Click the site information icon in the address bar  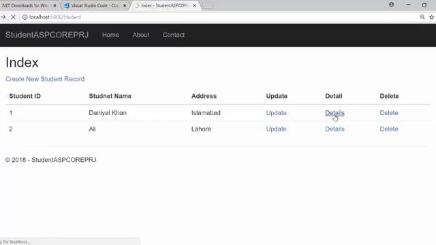point(25,17)
